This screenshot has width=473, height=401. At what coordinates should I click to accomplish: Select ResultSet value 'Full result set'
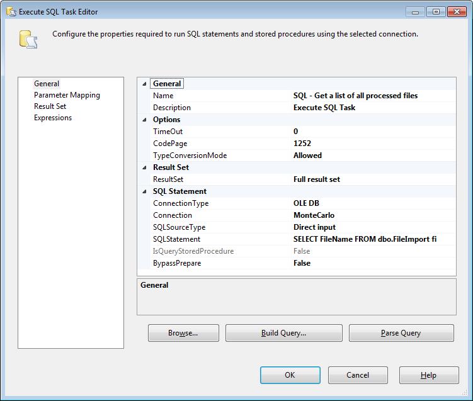click(x=373, y=179)
